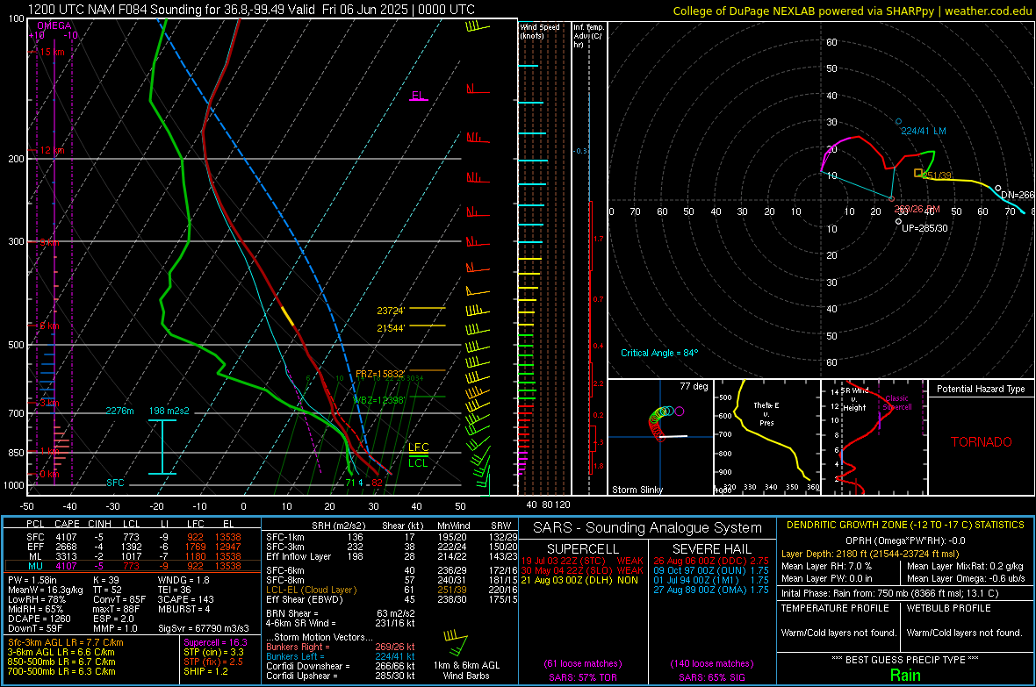Screen dimensions: 1036x687
Task: Click the 'Bunkers Left = 224/41 kt' row
Action: click(x=341, y=656)
